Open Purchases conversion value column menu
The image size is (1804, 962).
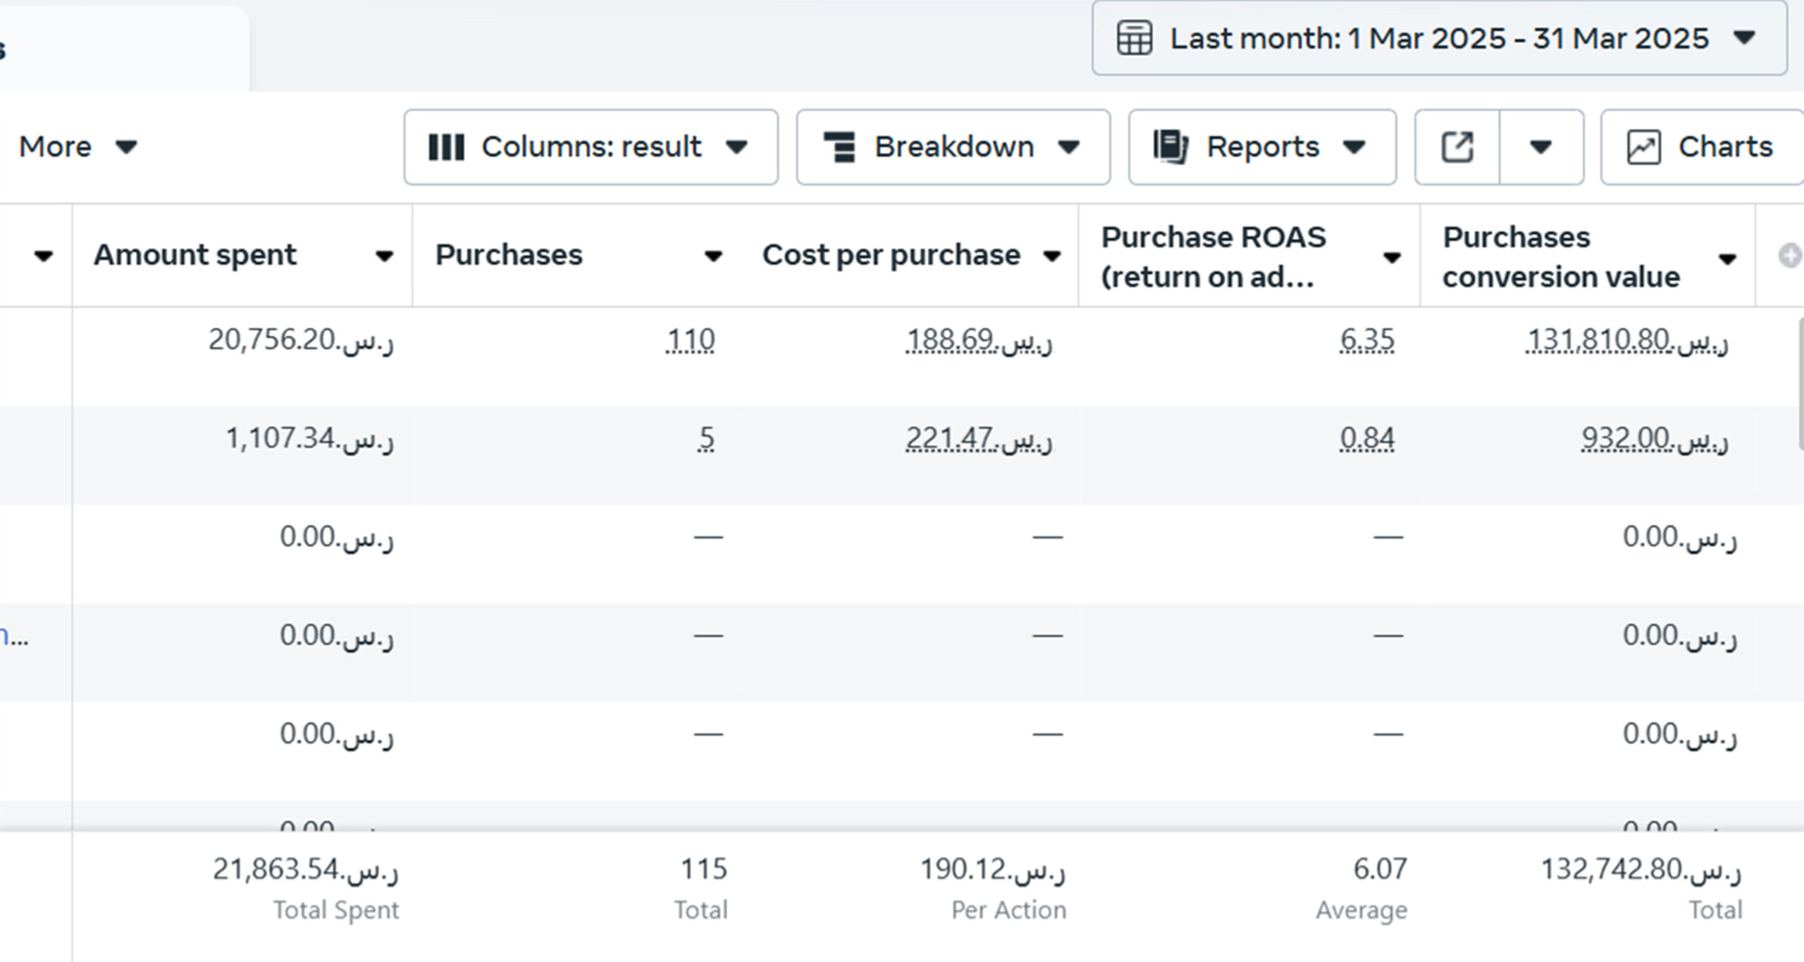pos(1727,259)
